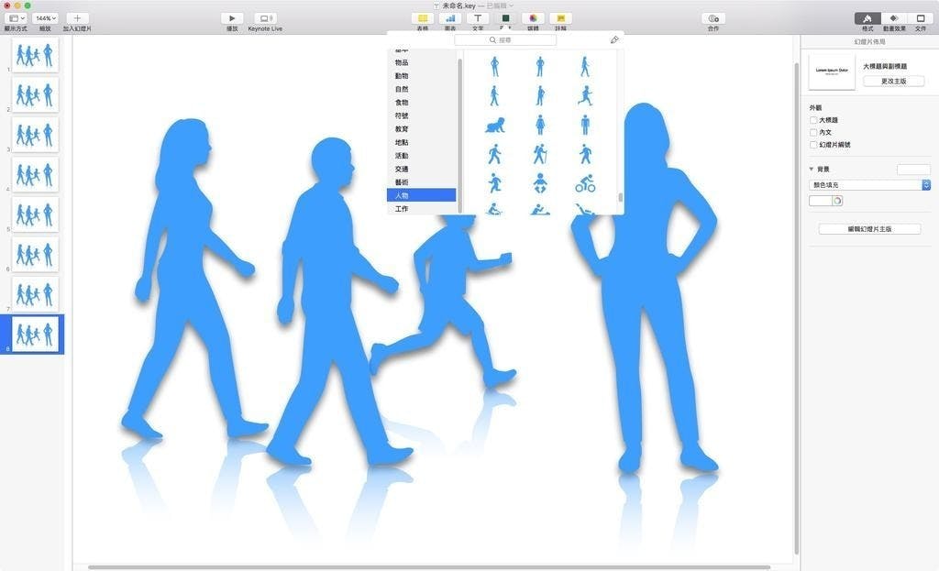The height and width of the screenshot is (571, 939).
Task: Choose the 工作 shape category
Action: click(x=422, y=208)
